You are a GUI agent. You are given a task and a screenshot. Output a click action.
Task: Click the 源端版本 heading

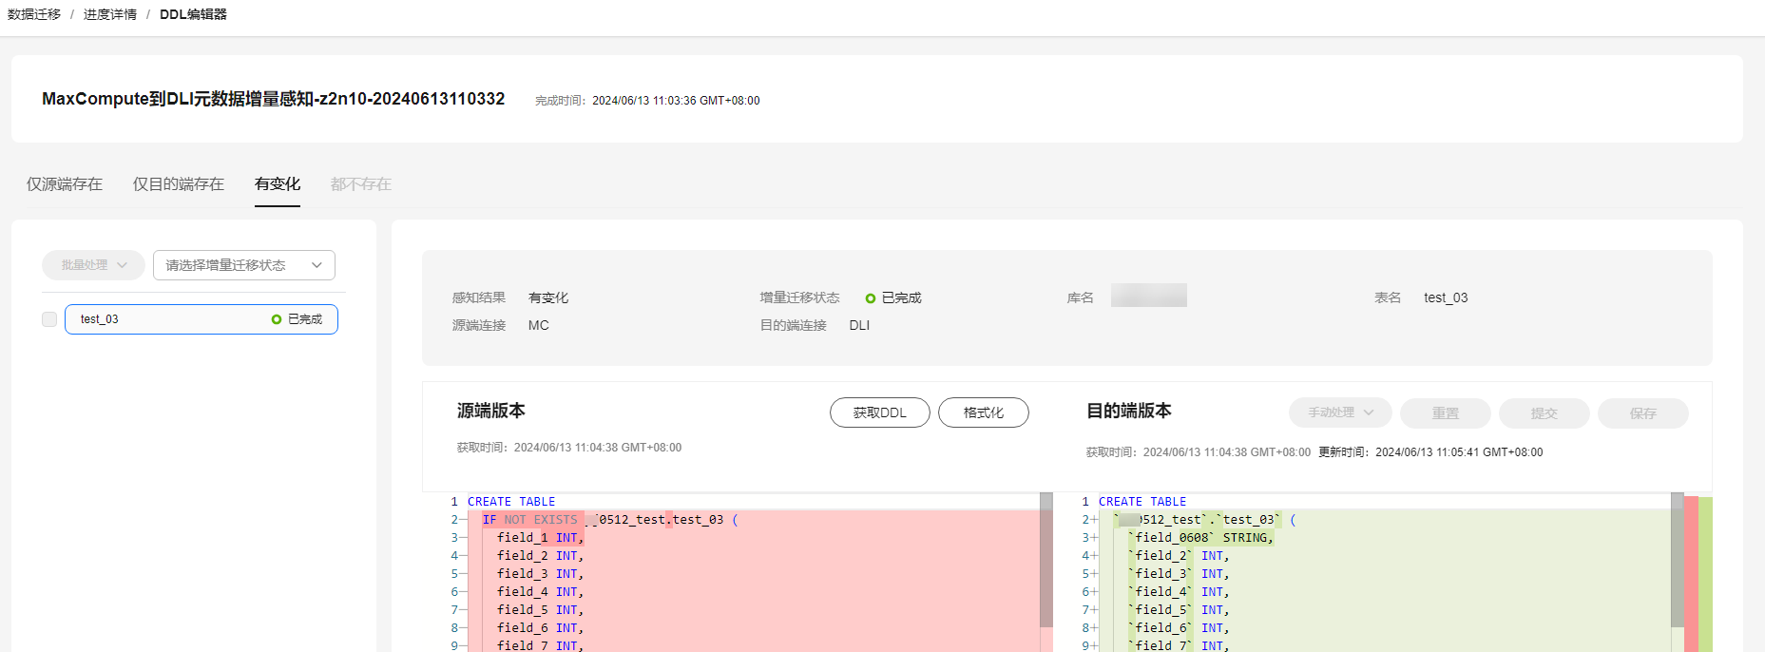tap(491, 411)
